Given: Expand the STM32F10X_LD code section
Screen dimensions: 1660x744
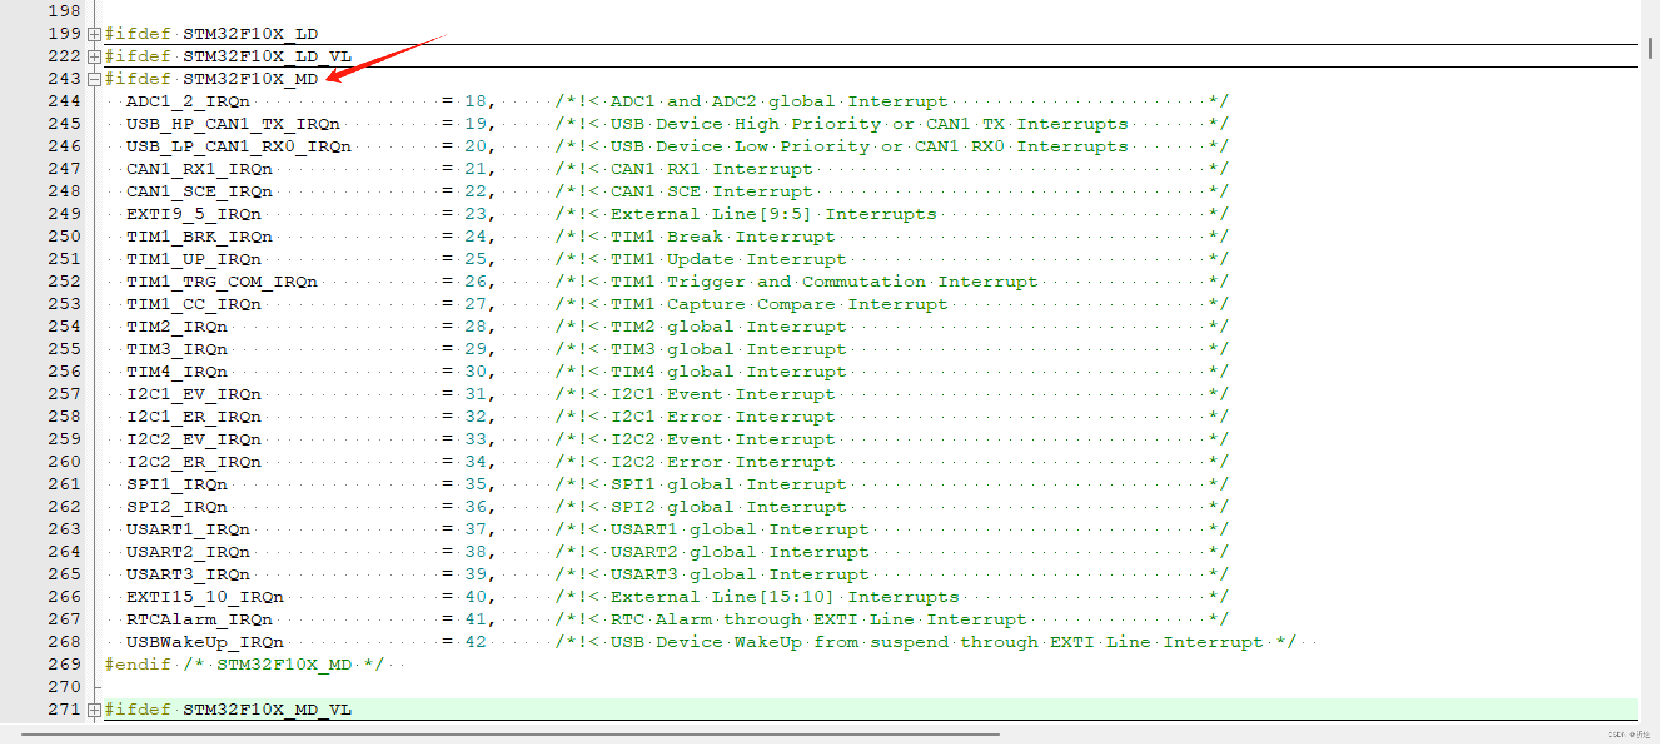Looking at the screenshot, I should point(94,34).
